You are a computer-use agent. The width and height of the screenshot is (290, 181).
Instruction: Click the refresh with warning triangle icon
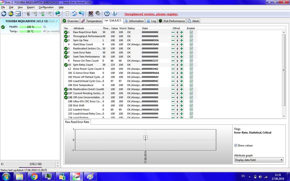[11, 14]
